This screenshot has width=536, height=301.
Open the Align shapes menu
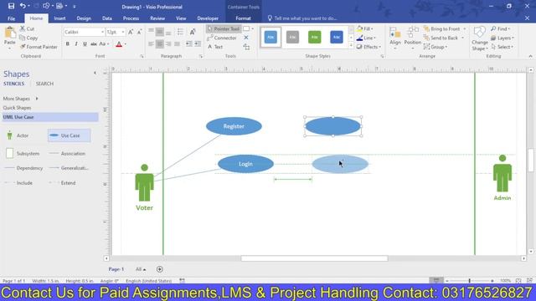click(395, 38)
